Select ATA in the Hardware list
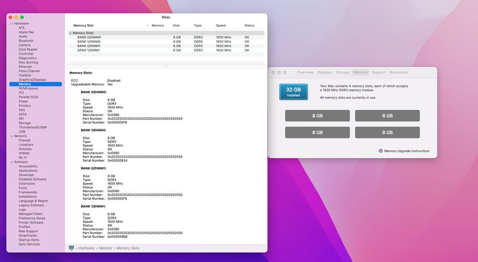The height and width of the screenshot is (262, 478). click(21, 28)
